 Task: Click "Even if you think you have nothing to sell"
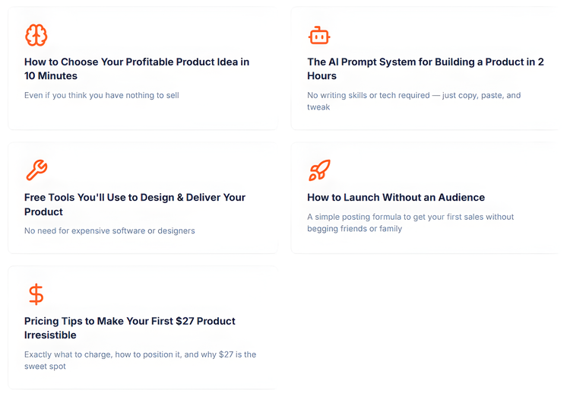[x=102, y=96]
